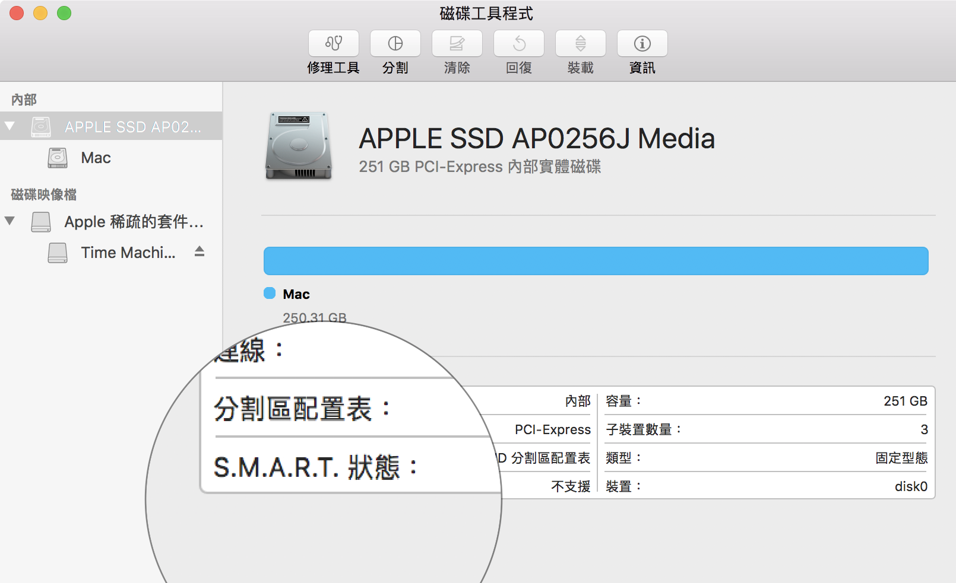Click the large hard drive icon

298,146
